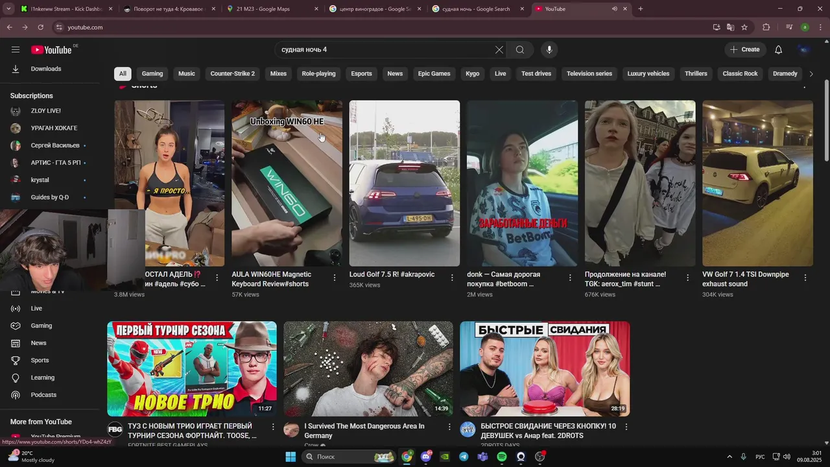Reload the page with the browser refresh icon
Image resolution: width=830 pixels, height=467 pixels.
[40, 27]
